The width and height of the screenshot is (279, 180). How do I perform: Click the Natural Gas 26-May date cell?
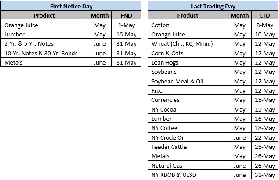coord(264,166)
